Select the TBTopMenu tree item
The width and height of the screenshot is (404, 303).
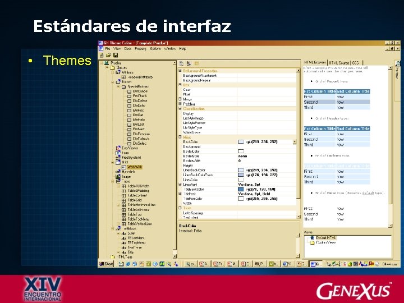click(x=136, y=243)
